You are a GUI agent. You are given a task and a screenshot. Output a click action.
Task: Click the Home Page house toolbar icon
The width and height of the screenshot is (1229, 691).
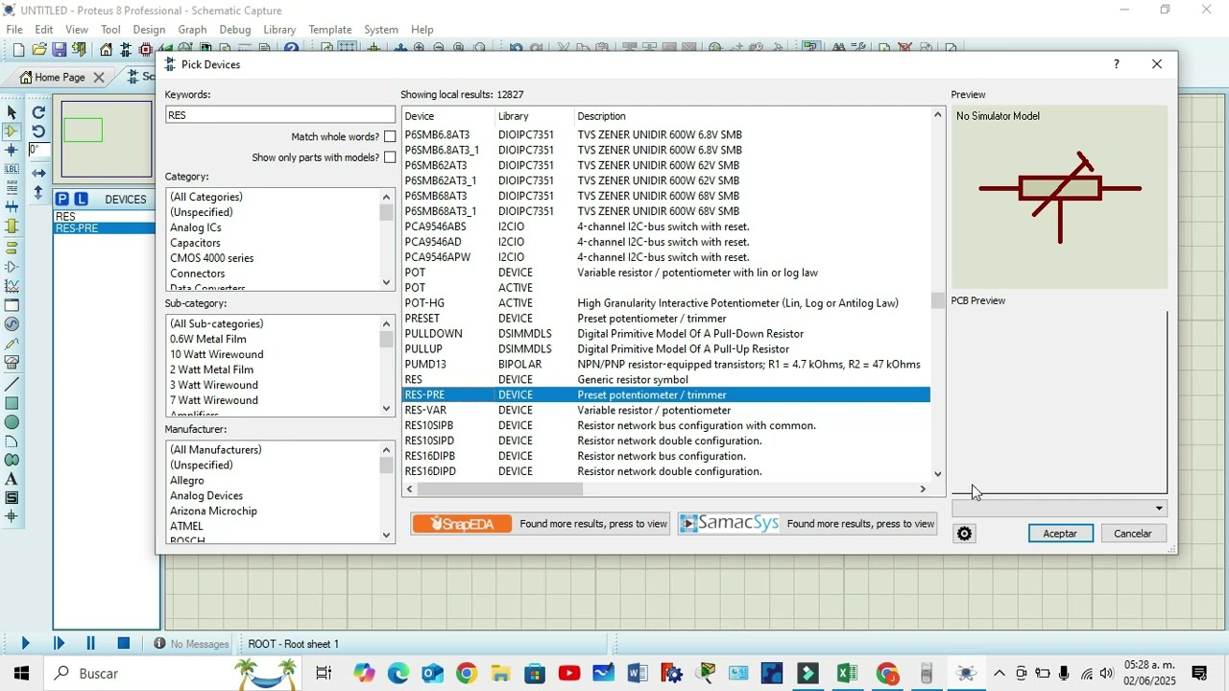coord(106,49)
